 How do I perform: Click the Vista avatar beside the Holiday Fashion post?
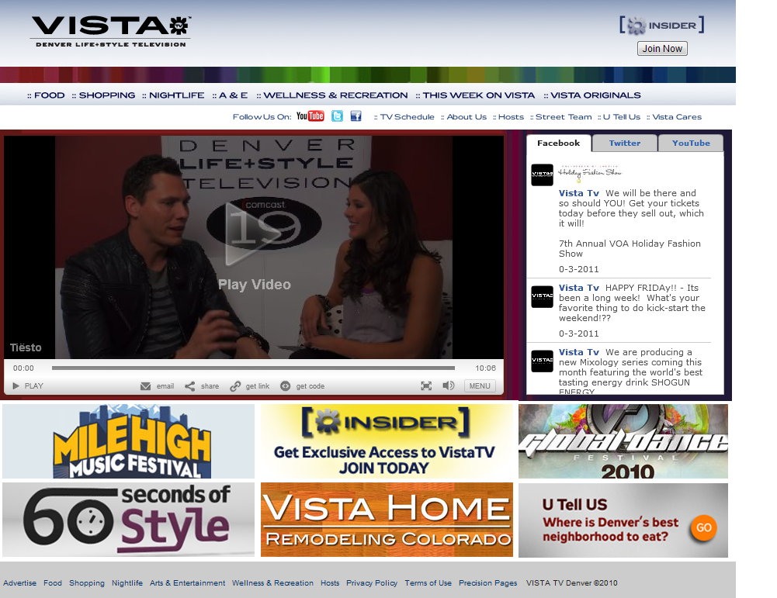tap(542, 175)
